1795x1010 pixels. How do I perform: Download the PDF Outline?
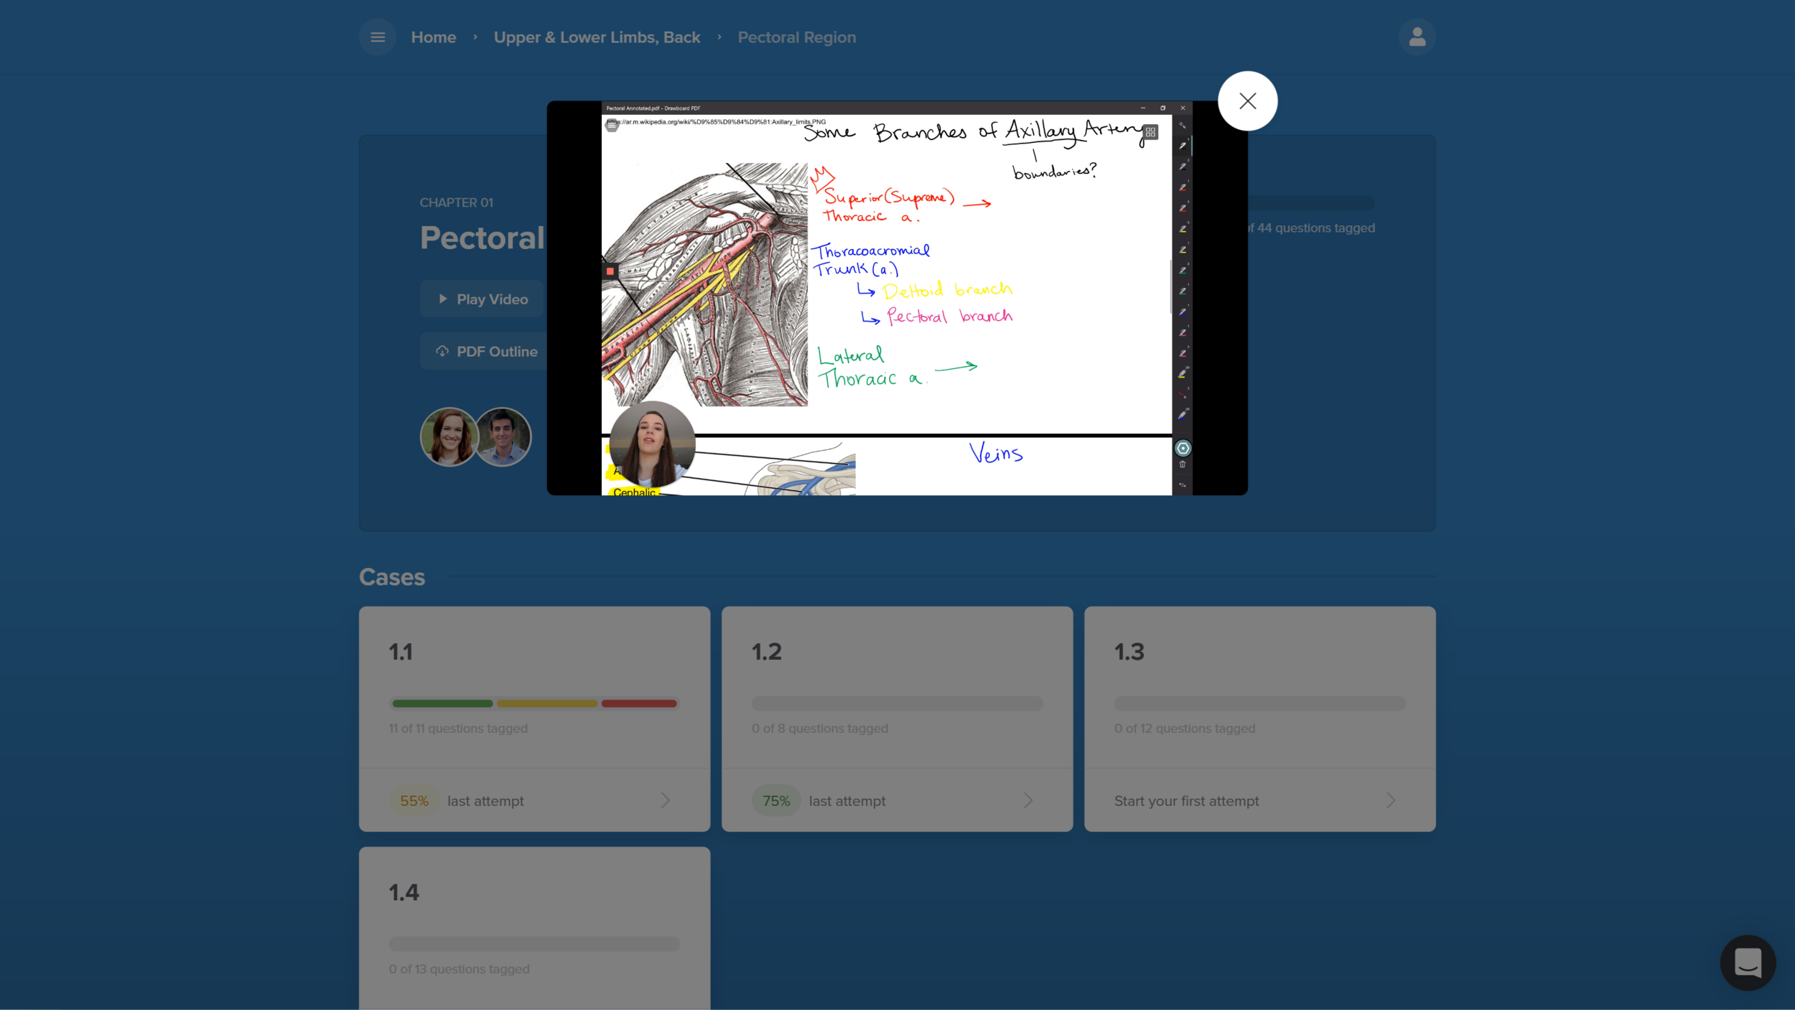(487, 352)
